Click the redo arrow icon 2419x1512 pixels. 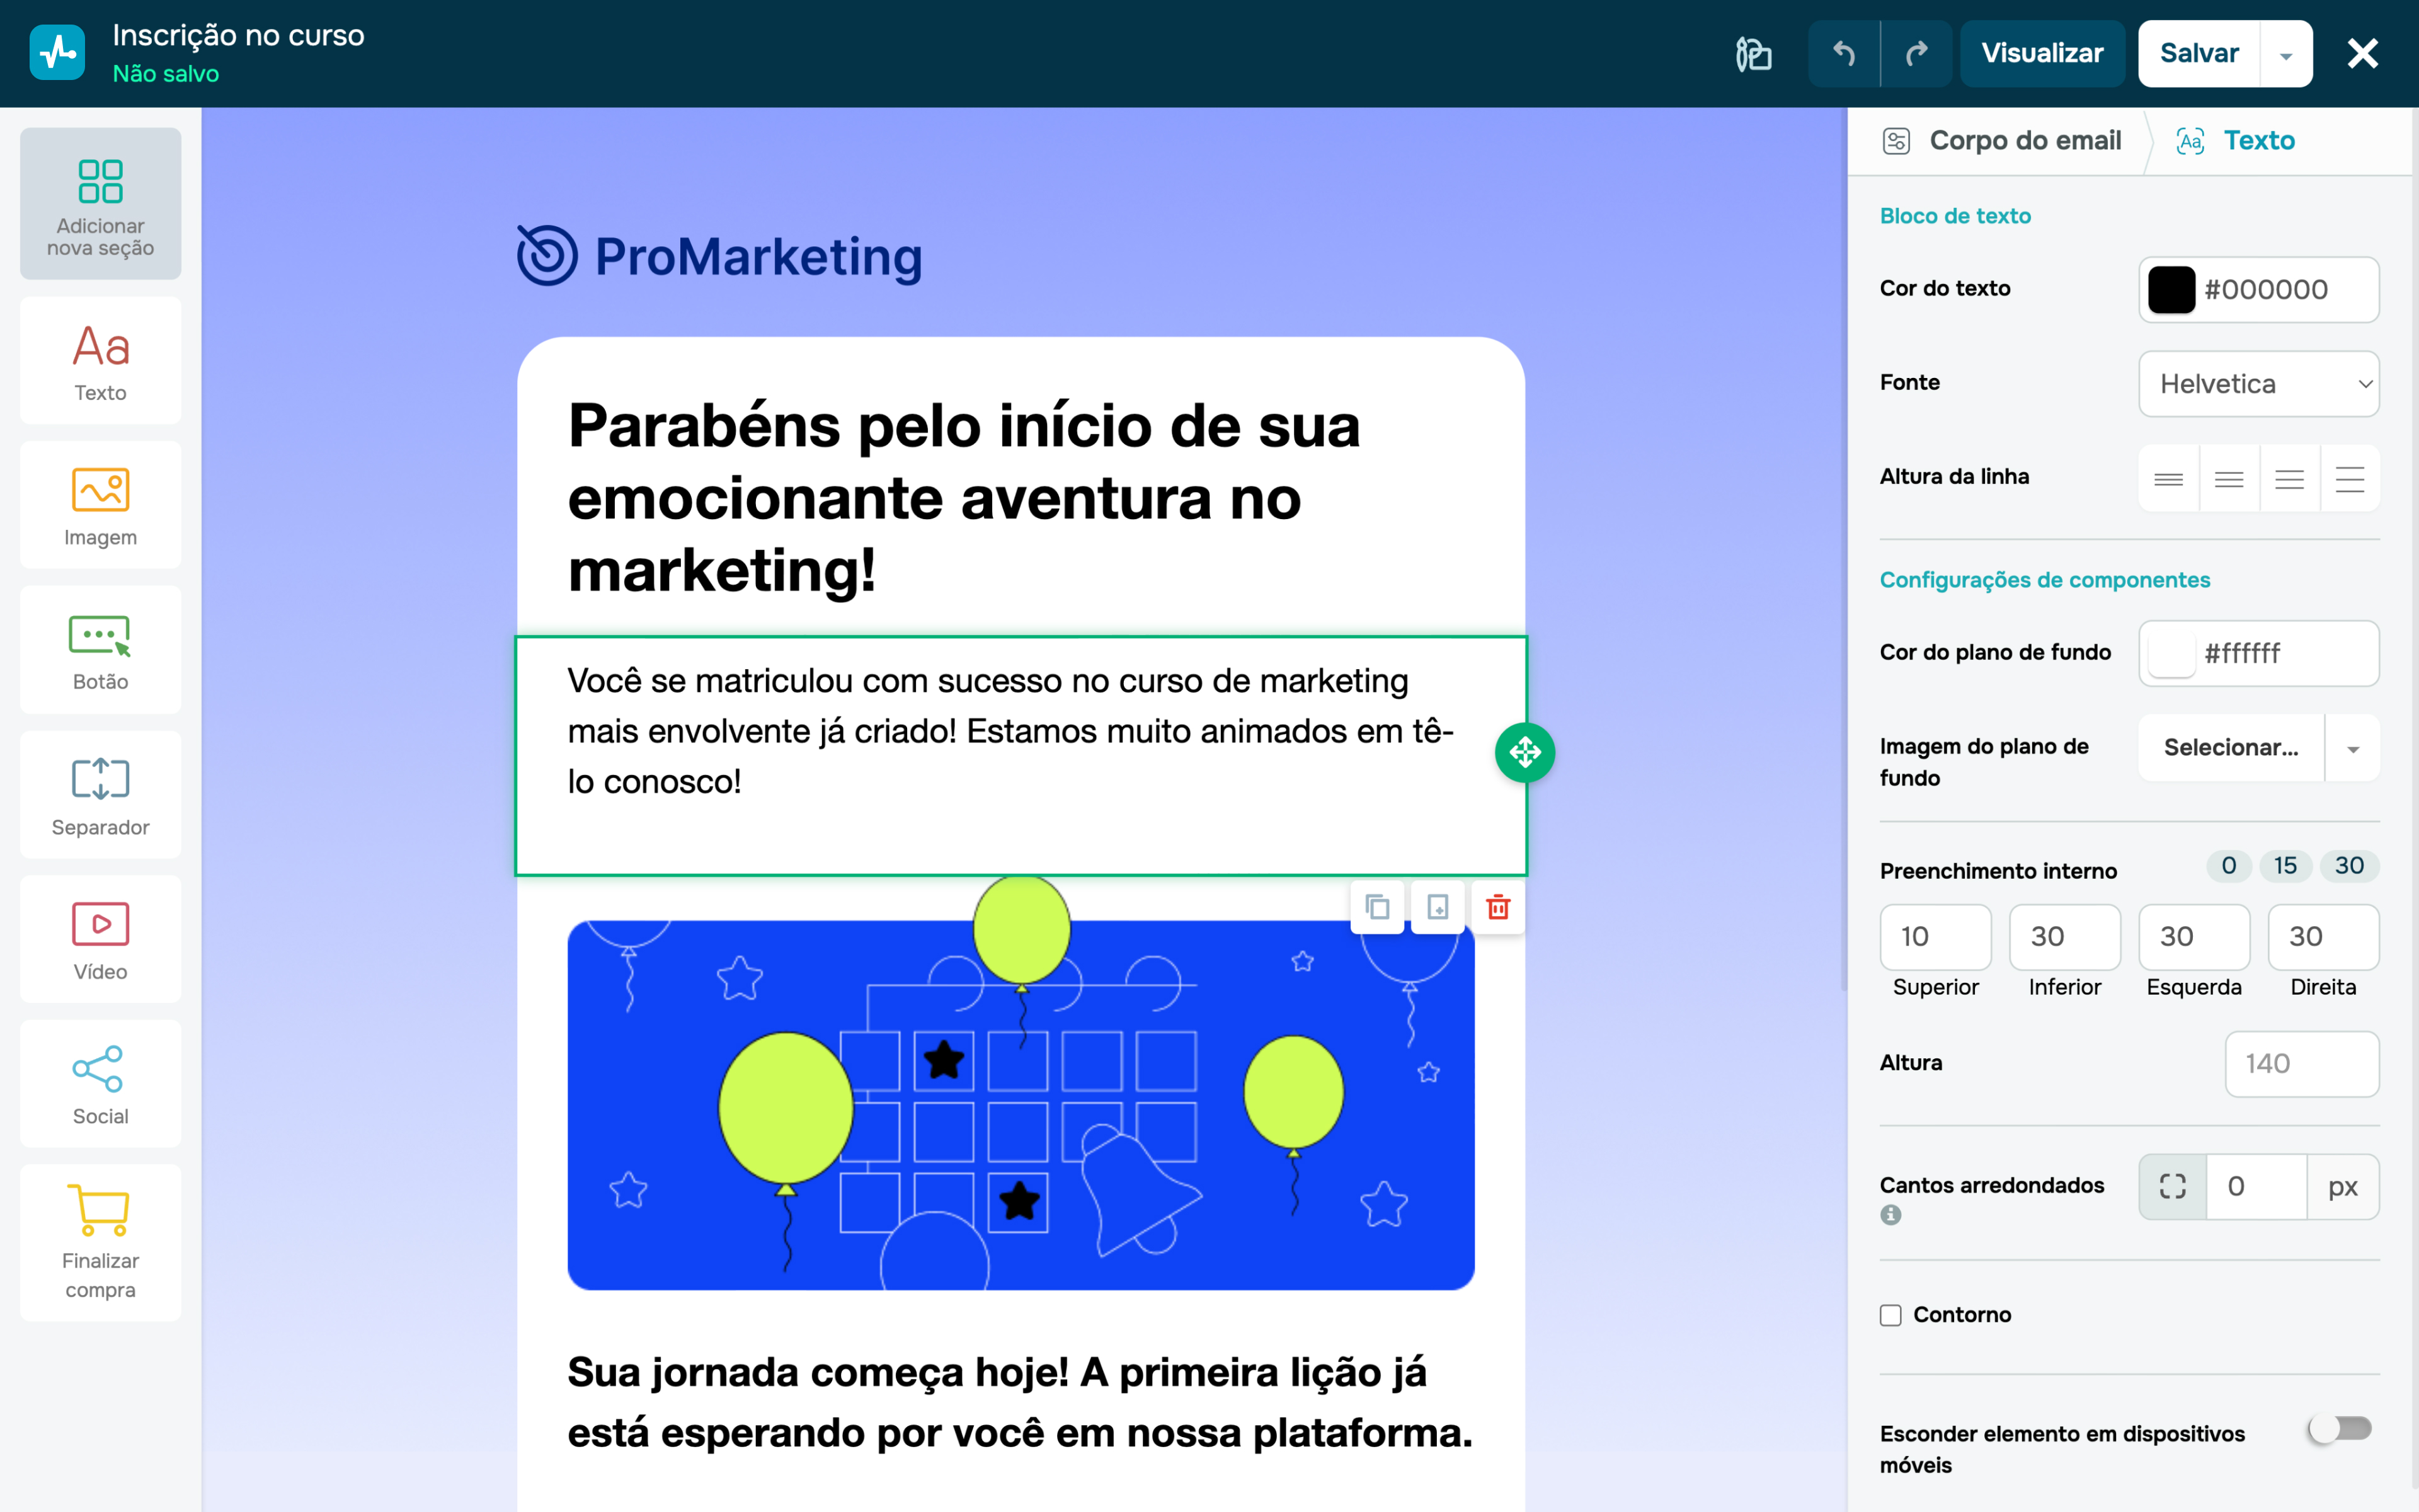(1916, 53)
